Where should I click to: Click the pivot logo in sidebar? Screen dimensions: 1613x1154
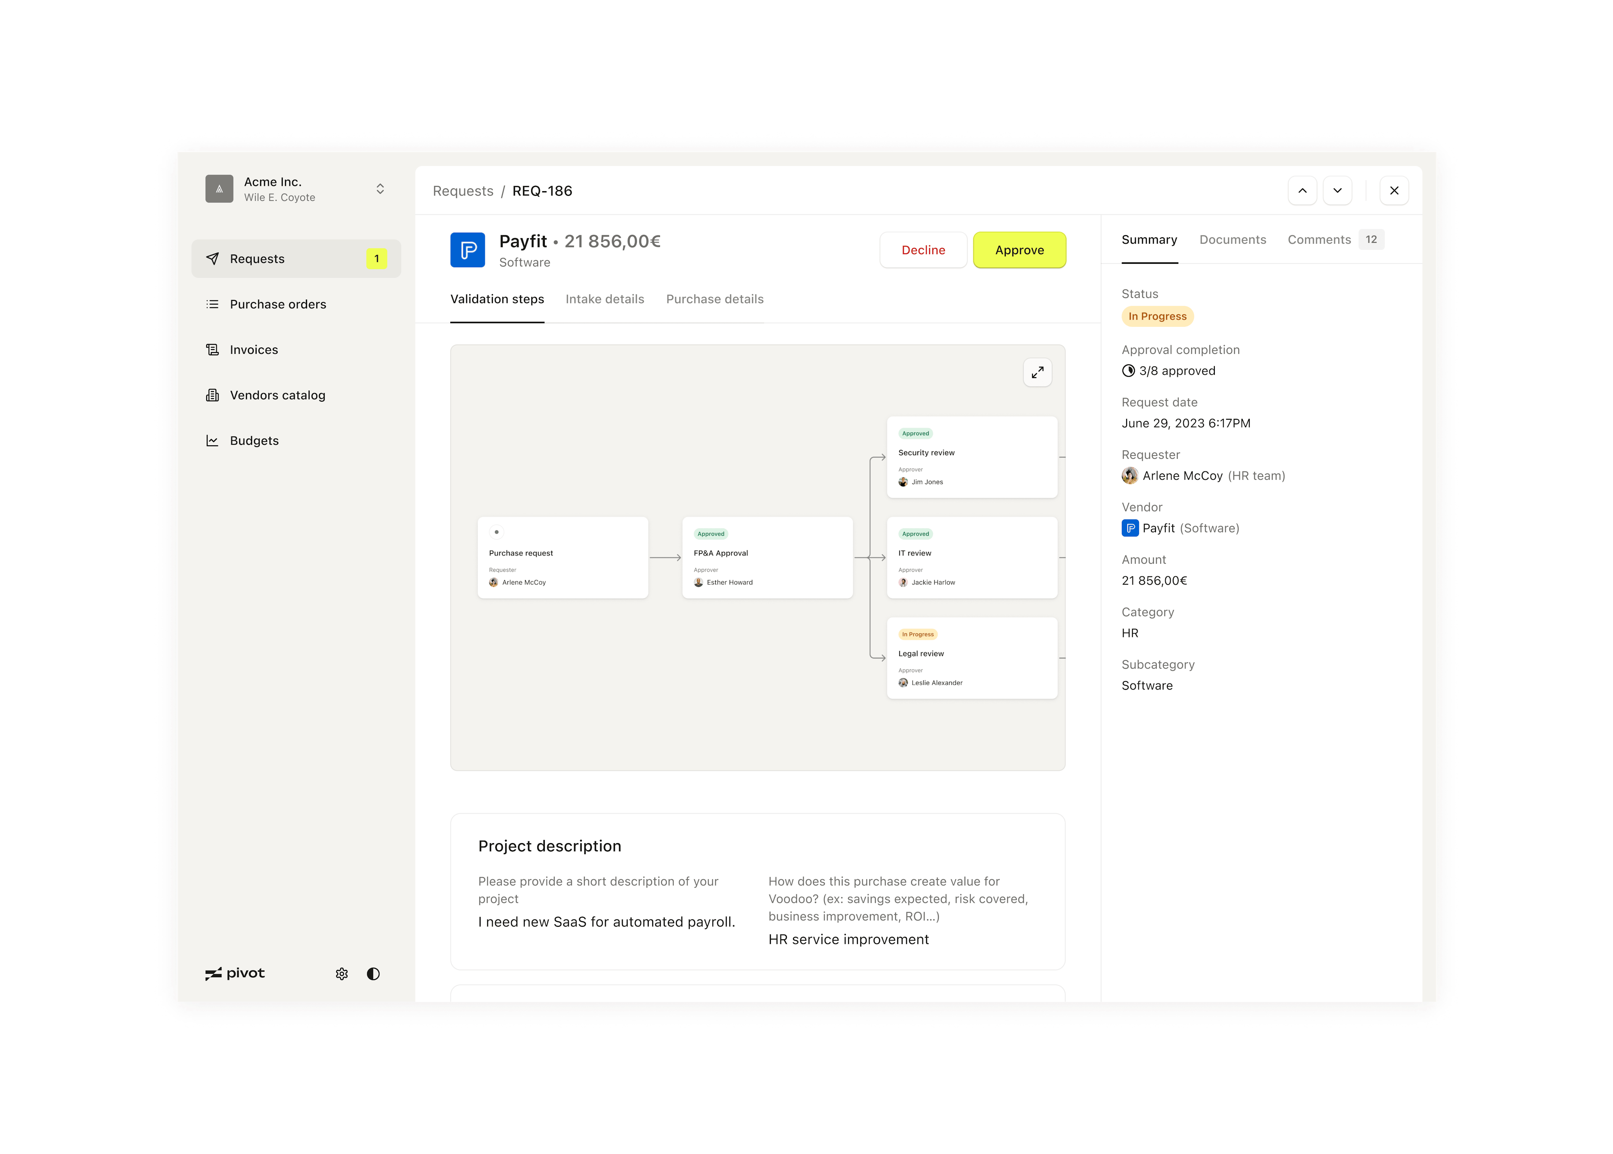(x=235, y=973)
